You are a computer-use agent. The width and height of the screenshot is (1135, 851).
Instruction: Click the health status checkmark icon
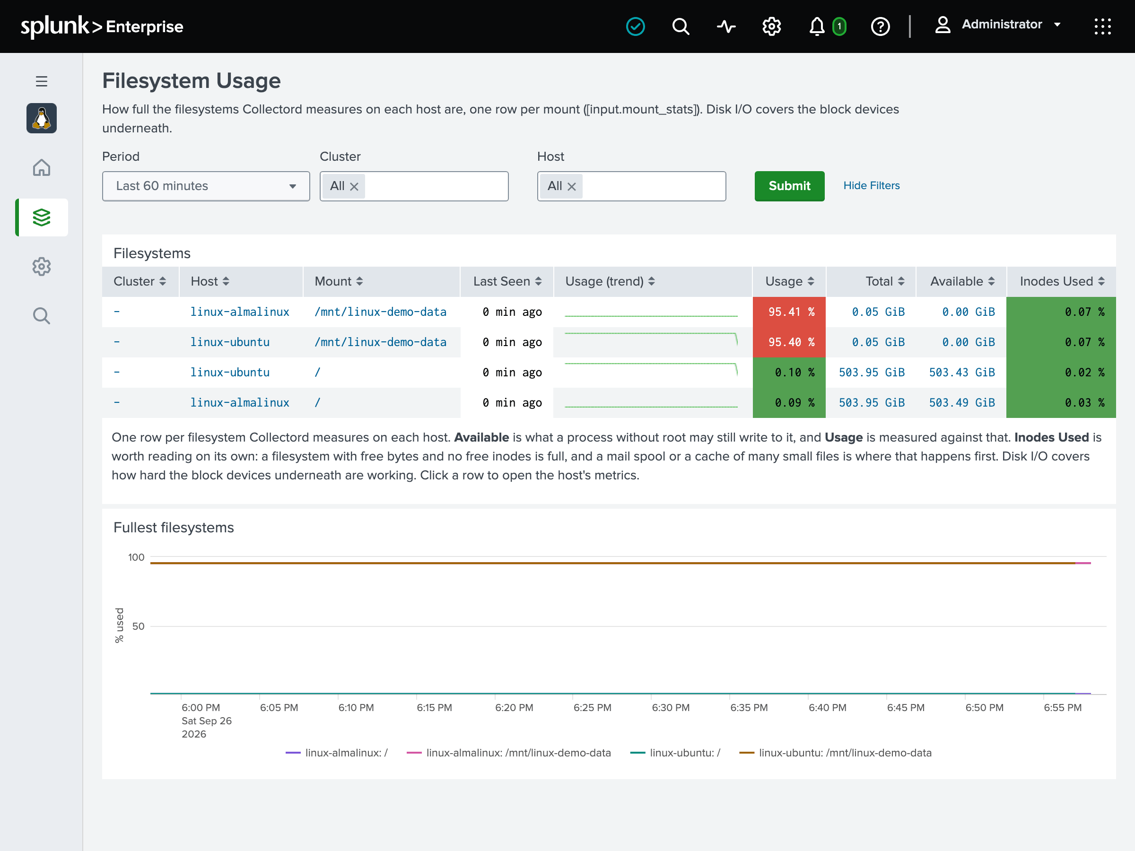635,26
